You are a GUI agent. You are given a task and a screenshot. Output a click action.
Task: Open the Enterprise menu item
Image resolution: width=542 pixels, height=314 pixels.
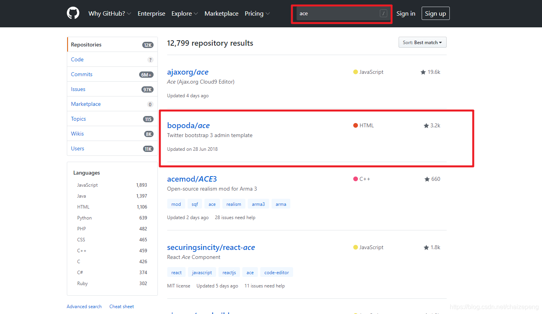151,13
